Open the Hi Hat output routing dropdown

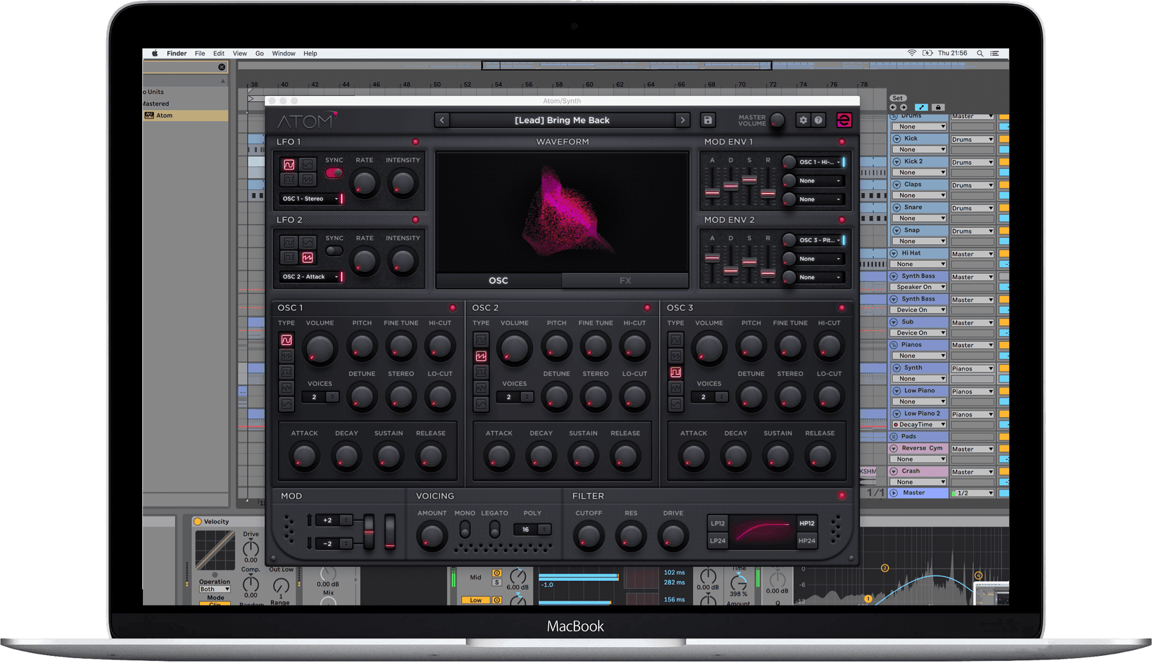click(x=972, y=254)
